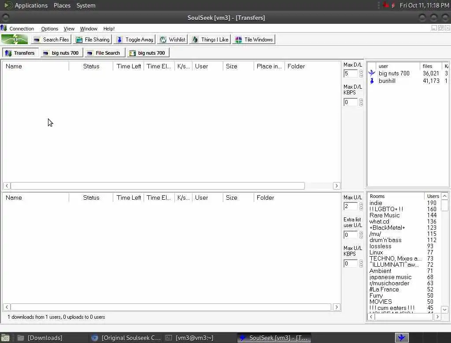Viewport: 451px width, 343px height.
Task: Switch to the Transfers tab
Action: pos(20,53)
